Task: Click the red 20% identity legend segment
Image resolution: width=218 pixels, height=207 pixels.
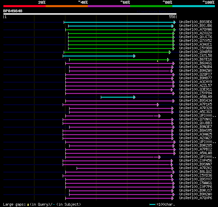Action: [x=25, y=6]
